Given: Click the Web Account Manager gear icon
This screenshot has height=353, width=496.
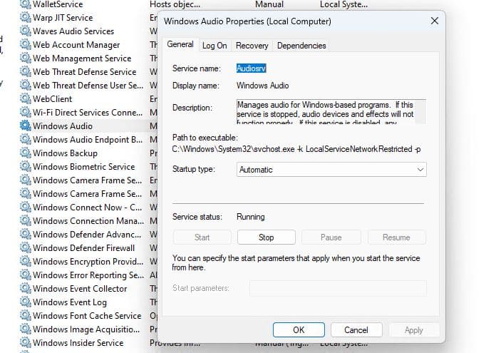Looking at the screenshot, I should 26,45.
